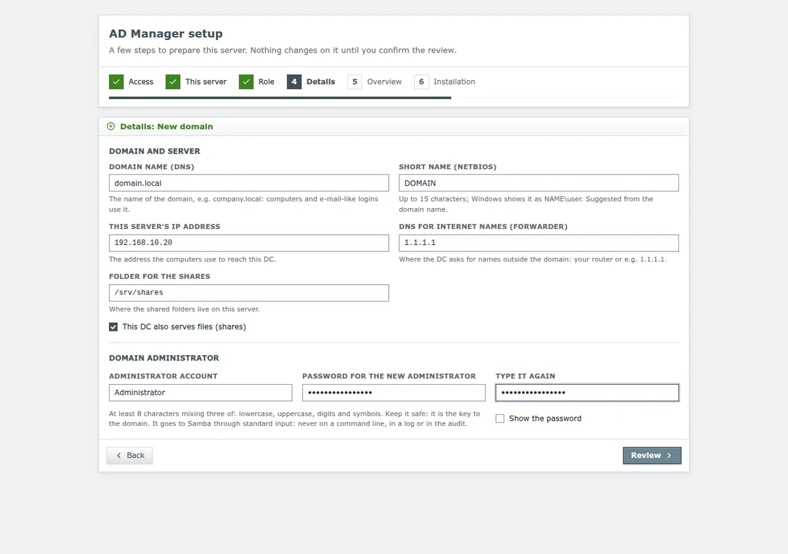Click the green checkmark icon beside Access

pos(116,82)
